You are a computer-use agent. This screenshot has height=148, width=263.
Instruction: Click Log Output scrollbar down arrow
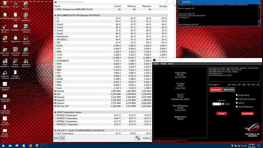259,25
